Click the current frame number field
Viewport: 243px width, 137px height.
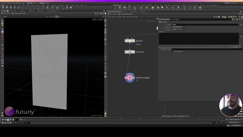pyautogui.click(x=17, y=120)
